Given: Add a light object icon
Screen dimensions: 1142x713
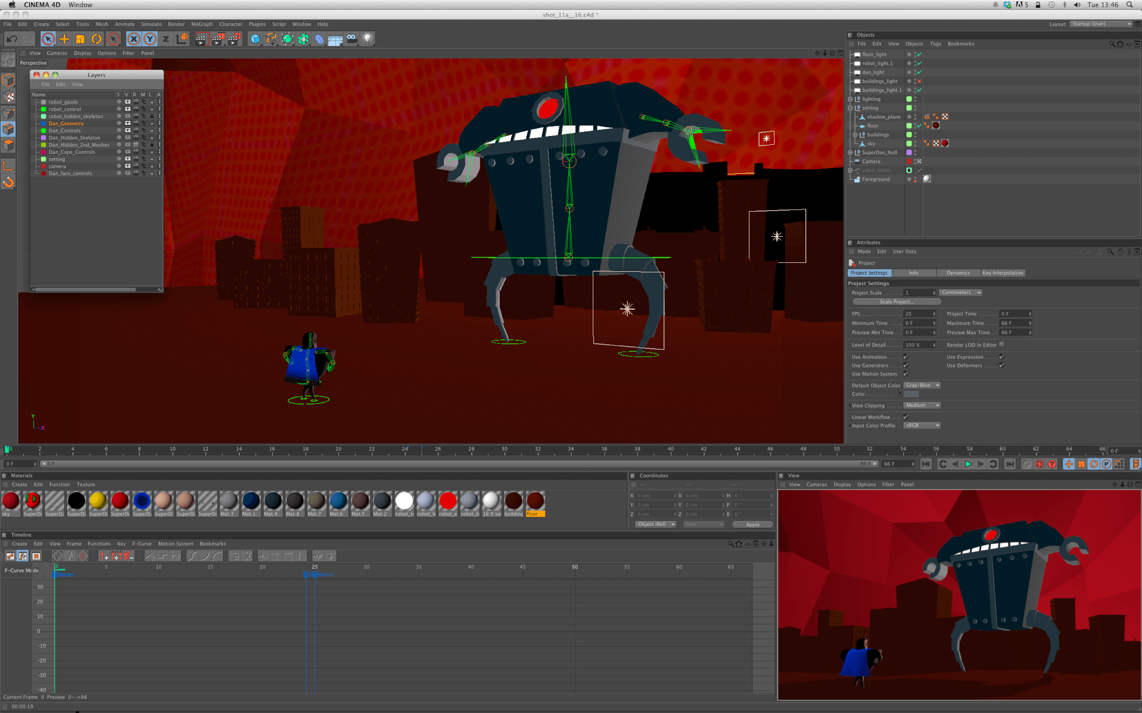Looking at the screenshot, I should [367, 39].
